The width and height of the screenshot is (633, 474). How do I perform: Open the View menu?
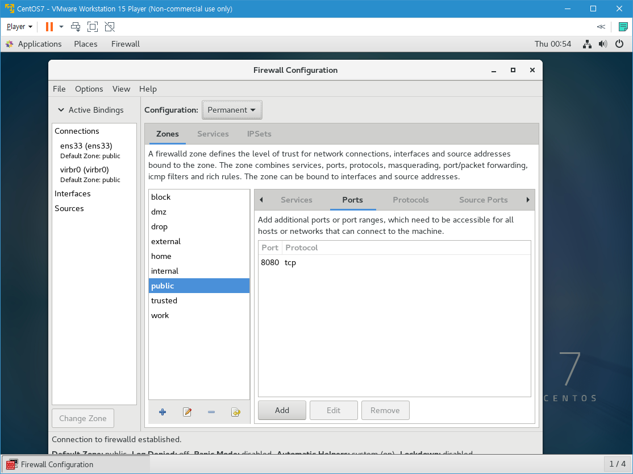[121, 89]
